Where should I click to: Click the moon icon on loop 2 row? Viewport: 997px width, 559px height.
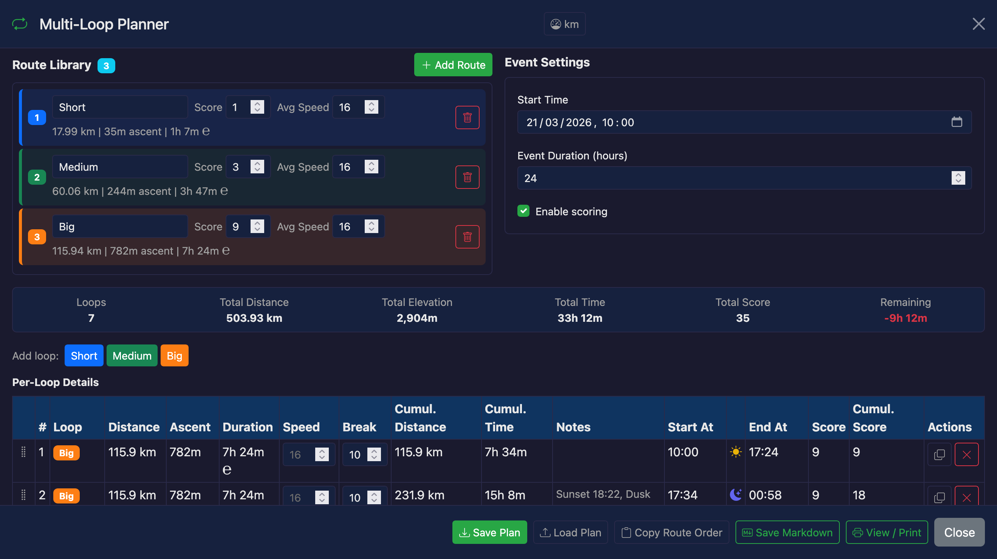[x=735, y=494]
